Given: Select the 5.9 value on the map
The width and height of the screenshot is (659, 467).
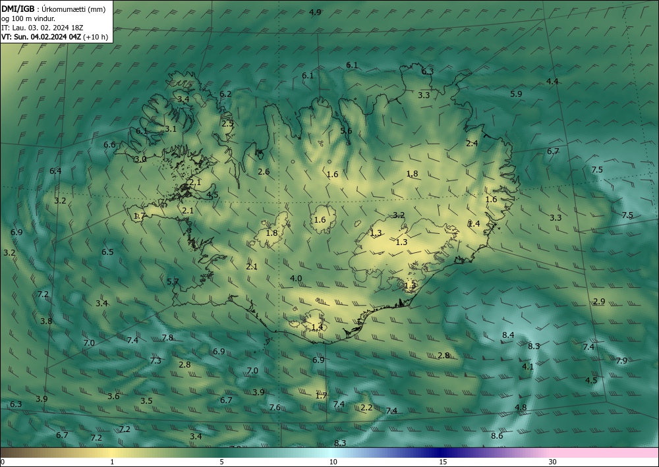Looking at the screenshot, I should click(516, 94).
